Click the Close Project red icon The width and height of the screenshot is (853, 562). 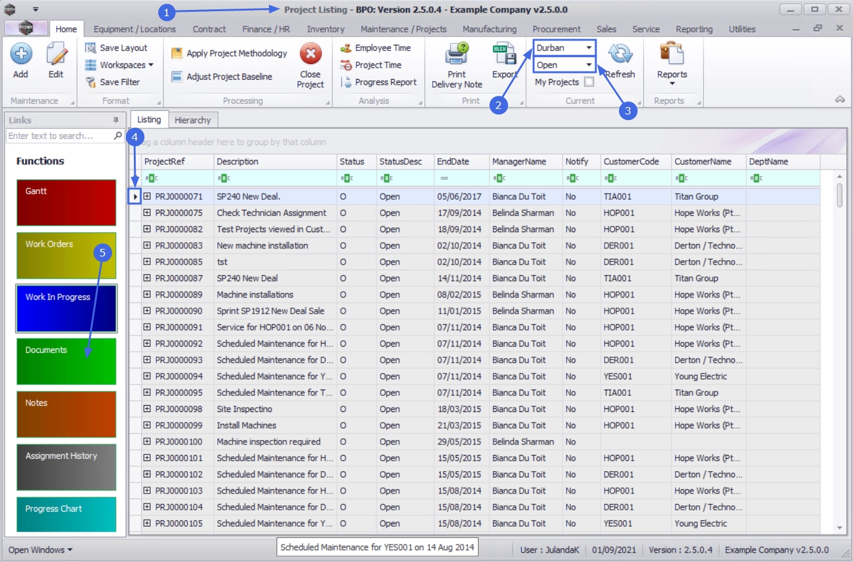click(x=310, y=54)
